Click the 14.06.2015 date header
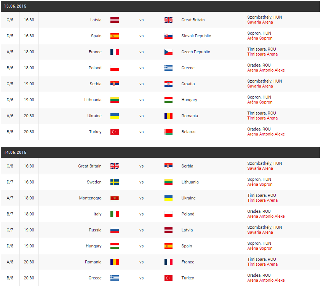Screen dimensions: 321x287 15,153
